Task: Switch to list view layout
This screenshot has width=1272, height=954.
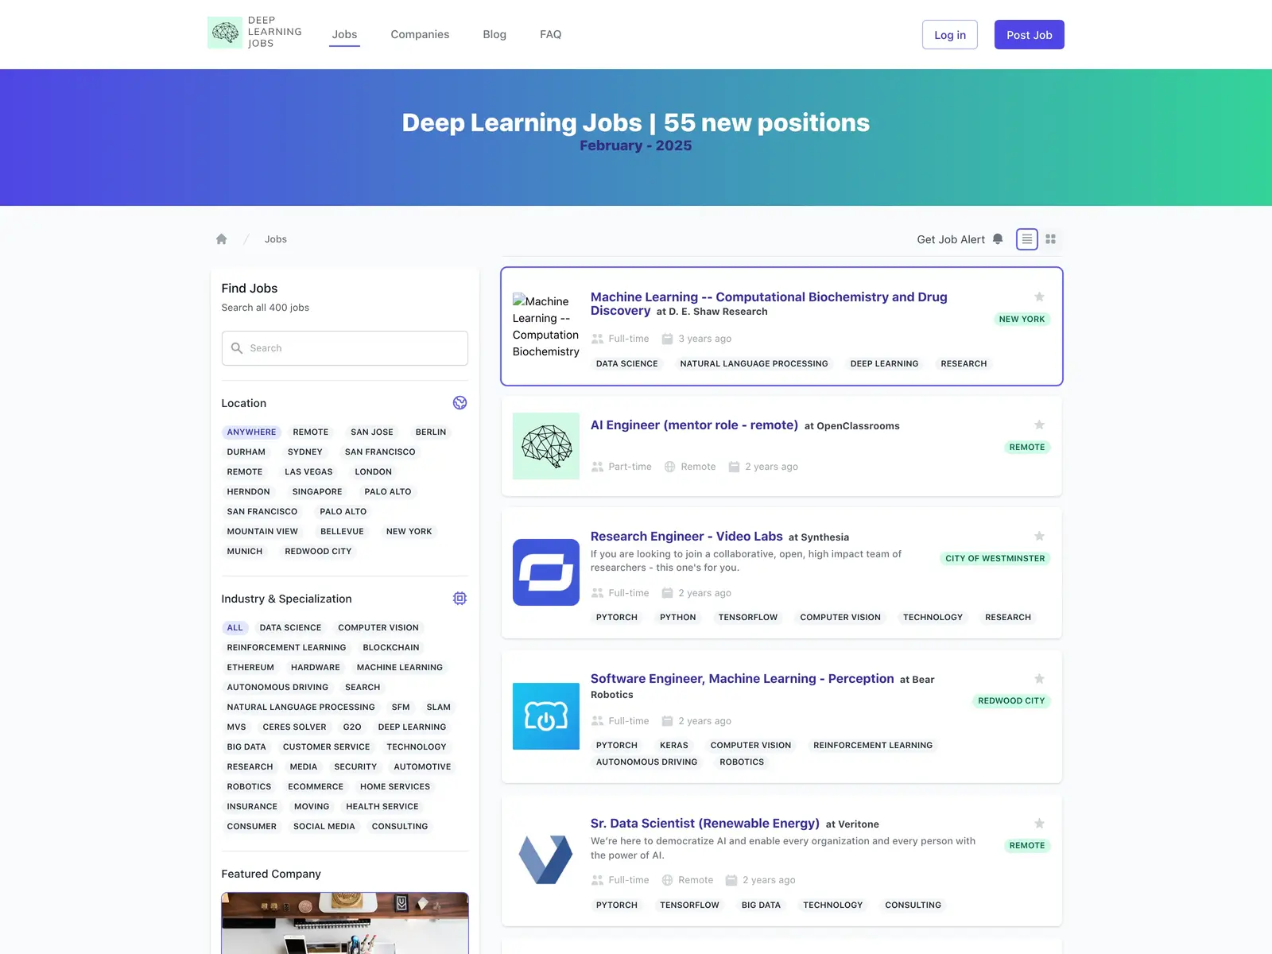Action: tap(1027, 239)
